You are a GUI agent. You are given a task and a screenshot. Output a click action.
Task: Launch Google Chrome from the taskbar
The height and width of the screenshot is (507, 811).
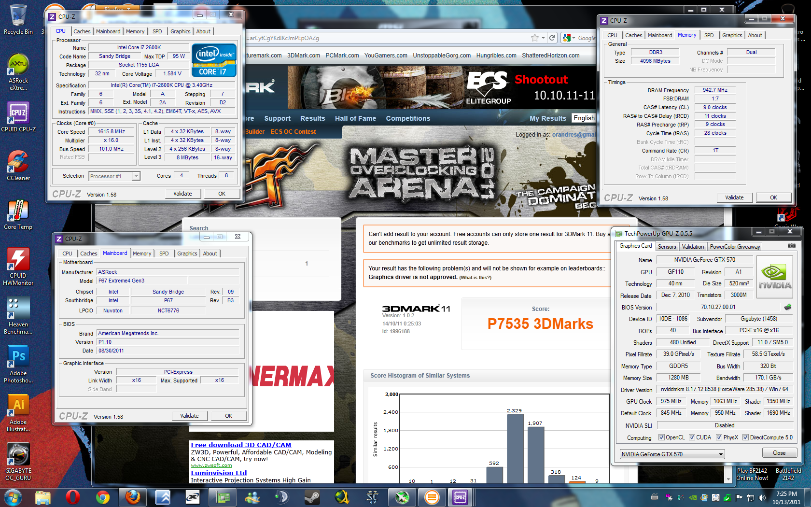[103, 497]
